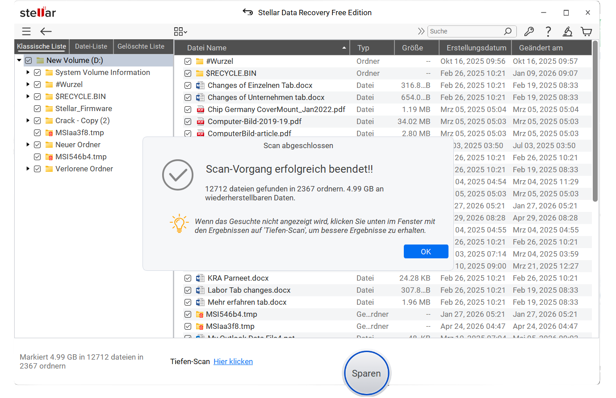Uncheck Verlorene Ordner checkbox

click(38, 169)
